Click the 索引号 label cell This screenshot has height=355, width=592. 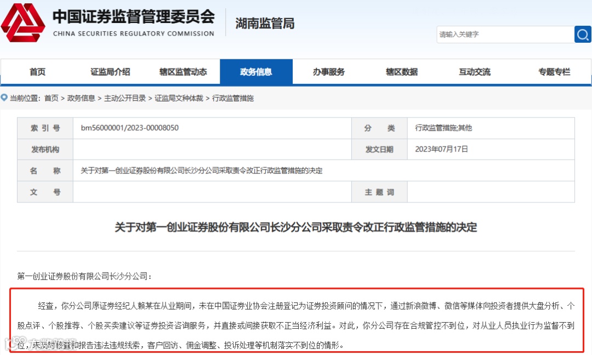coord(45,128)
